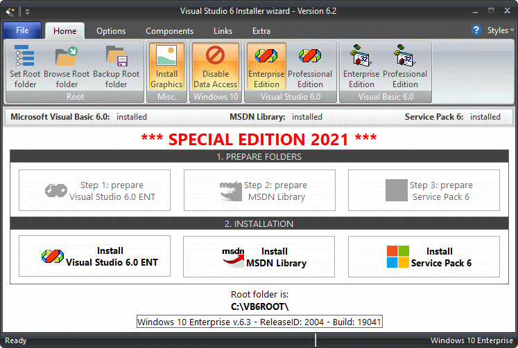Open the Links tab
The width and height of the screenshot is (518, 348).
coord(223,31)
